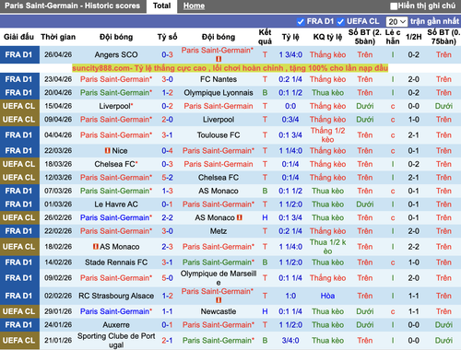Open the 0-3 score of Angers SCO match

(x=167, y=54)
